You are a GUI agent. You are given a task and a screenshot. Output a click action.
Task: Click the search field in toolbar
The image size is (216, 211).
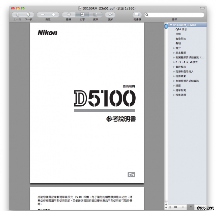(174, 15)
